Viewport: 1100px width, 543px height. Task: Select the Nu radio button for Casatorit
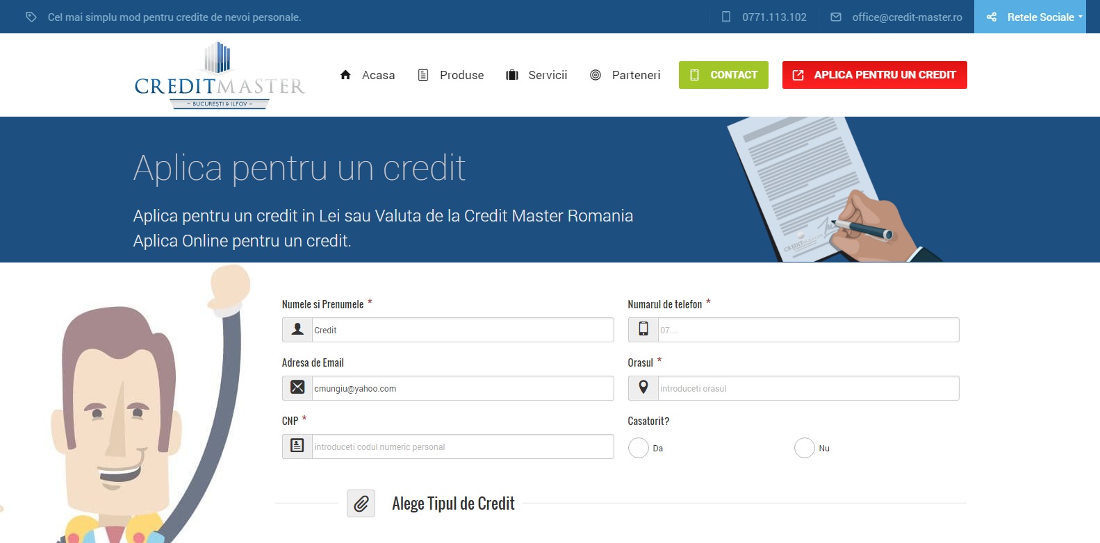click(x=804, y=448)
